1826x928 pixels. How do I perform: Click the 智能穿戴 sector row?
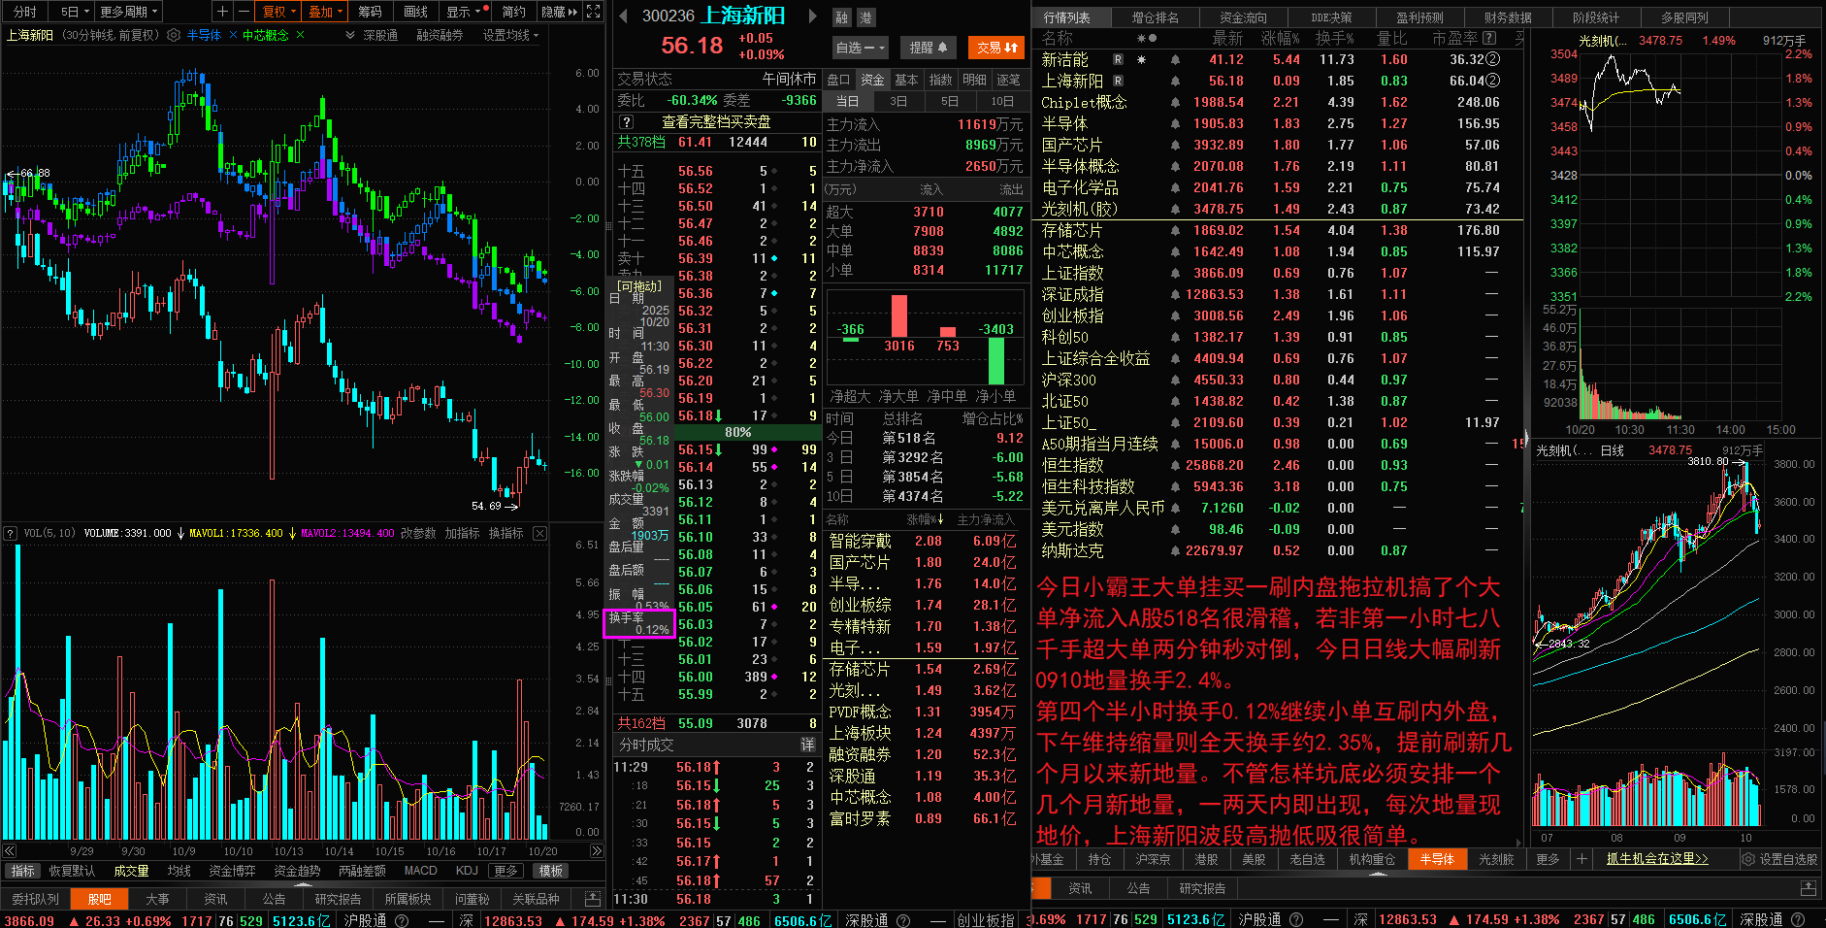coord(923,541)
